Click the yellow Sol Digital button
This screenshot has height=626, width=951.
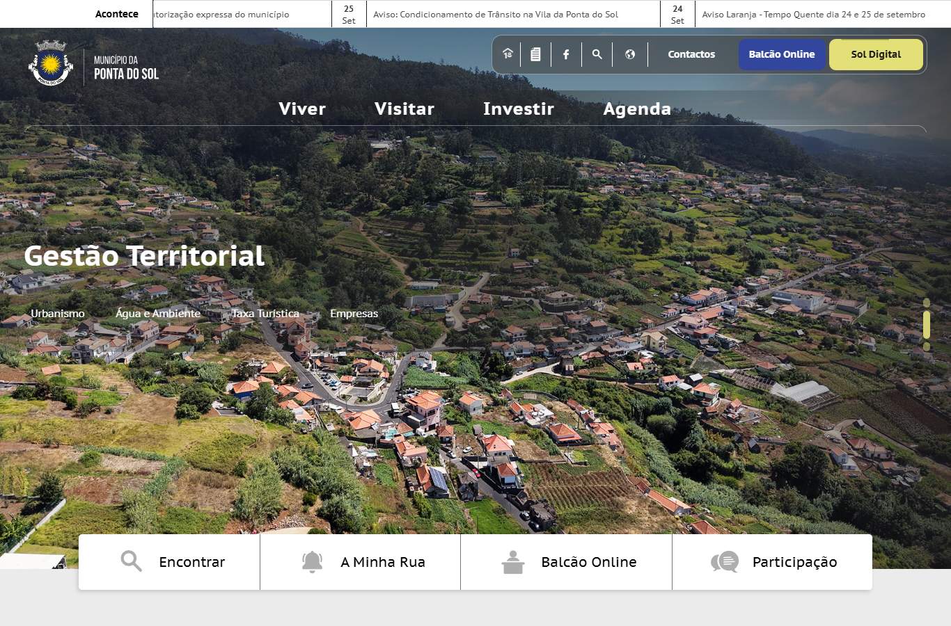pos(876,54)
